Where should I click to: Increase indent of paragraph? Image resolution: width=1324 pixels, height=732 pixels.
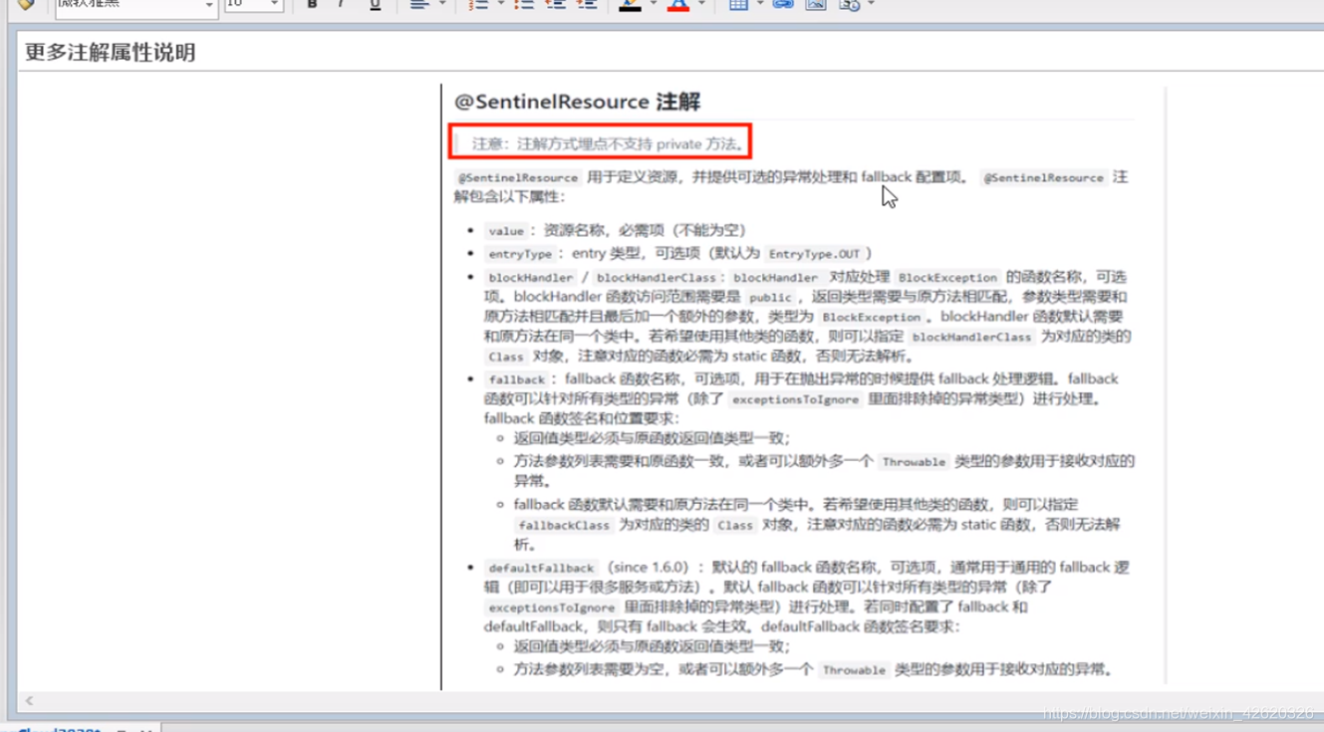588,4
